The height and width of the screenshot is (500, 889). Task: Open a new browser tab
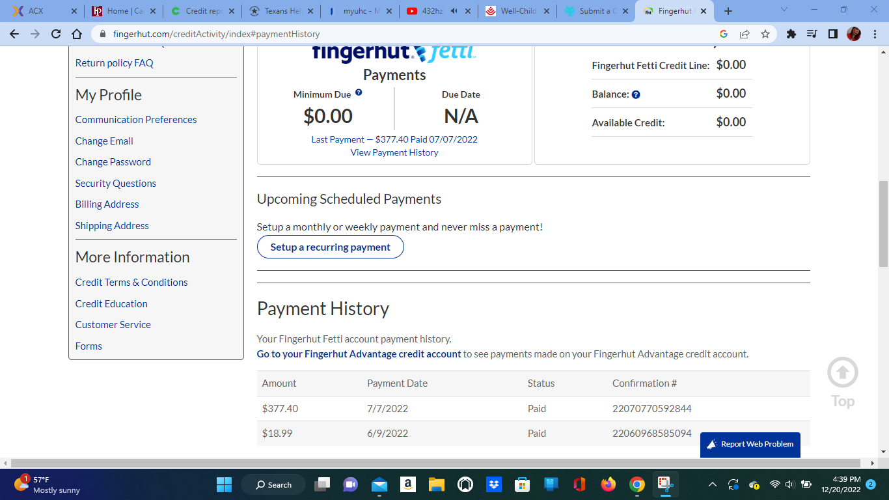coord(728,11)
